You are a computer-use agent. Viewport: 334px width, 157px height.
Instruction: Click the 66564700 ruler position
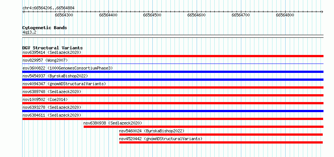pyautogui.click(x=241, y=15)
